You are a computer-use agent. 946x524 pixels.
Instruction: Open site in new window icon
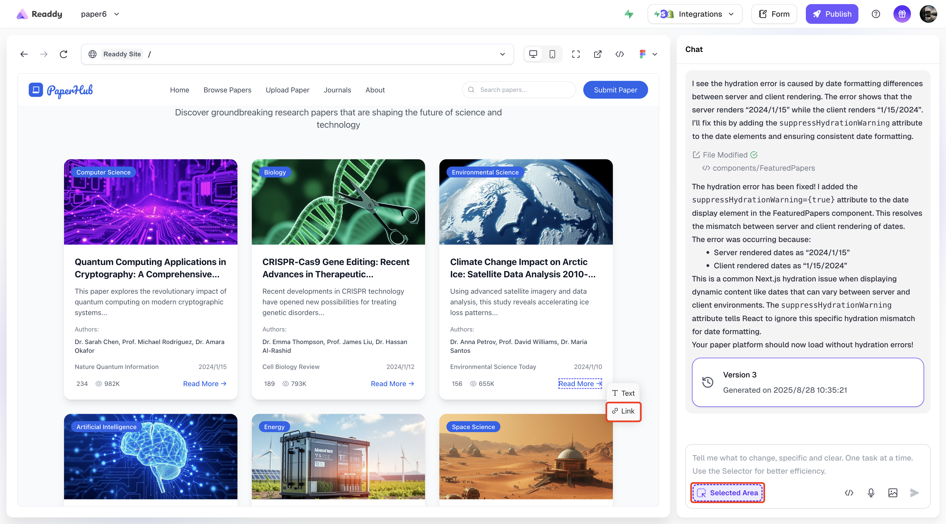(x=598, y=54)
